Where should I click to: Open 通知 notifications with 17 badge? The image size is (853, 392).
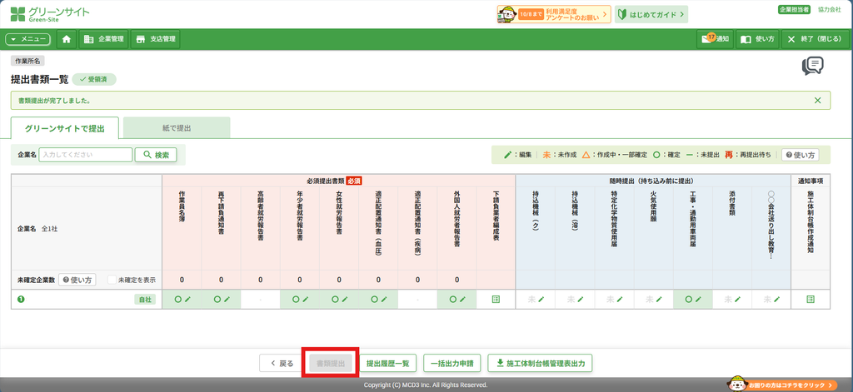(716, 39)
